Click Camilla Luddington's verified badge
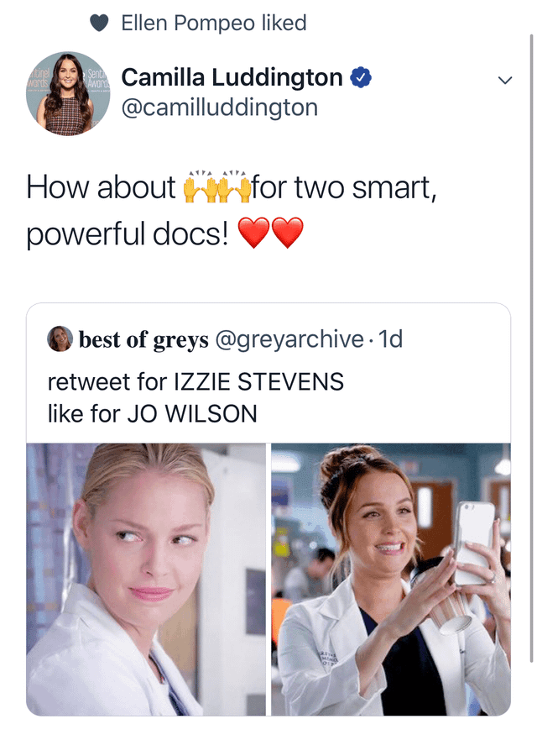This screenshot has width=537, height=740. (359, 76)
